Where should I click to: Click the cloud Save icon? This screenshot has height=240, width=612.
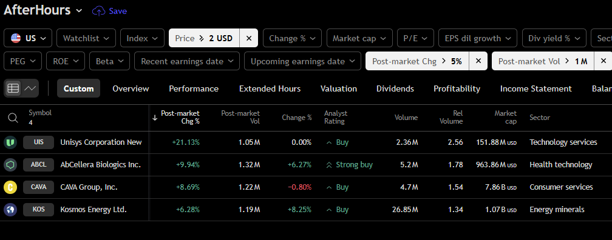pos(98,12)
